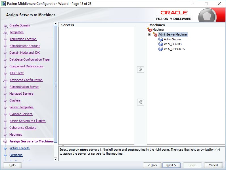Screen dimensions: 226x170
Task: Select AdminServer under AdminServerMachine
Action: click(x=173, y=39)
